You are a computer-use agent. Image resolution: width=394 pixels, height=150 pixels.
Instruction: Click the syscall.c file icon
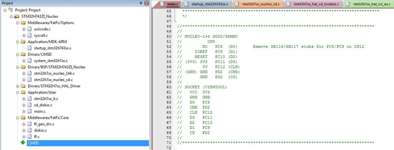pos(30,35)
